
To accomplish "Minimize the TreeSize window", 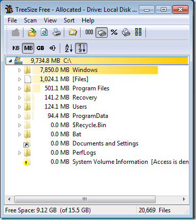I will [x=146, y=9].
